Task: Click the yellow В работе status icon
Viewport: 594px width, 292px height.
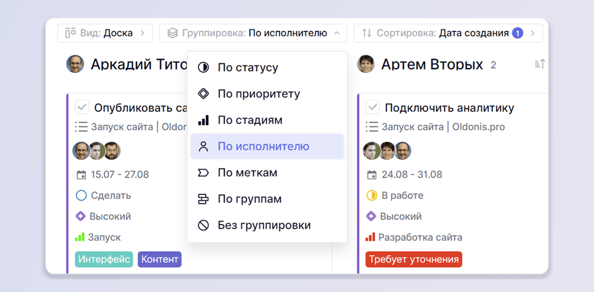Action: tap(372, 195)
